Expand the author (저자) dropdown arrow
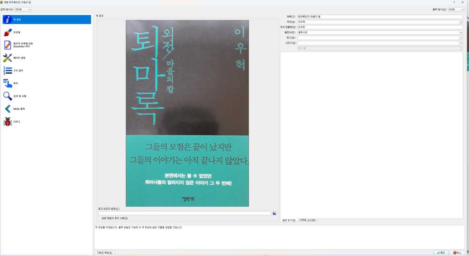The image size is (469, 256). point(461,22)
